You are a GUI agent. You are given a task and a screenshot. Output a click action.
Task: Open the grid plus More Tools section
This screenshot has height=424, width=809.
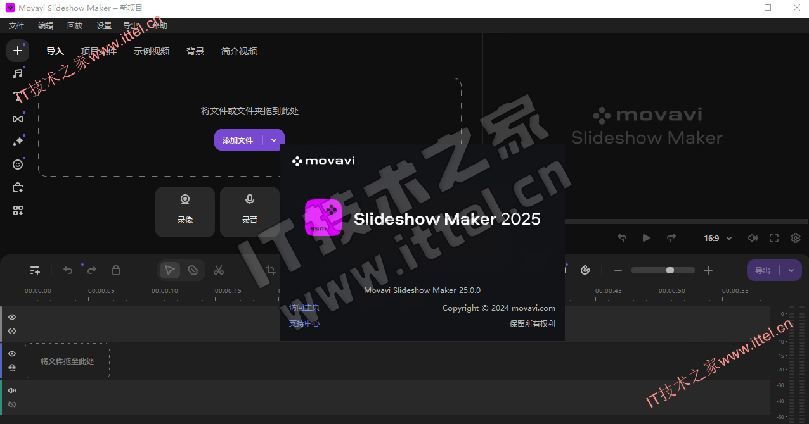[18, 211]
